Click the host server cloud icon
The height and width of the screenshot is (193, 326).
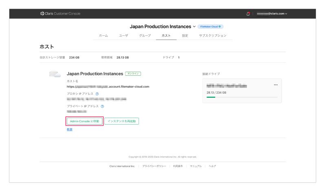[55, 75]
